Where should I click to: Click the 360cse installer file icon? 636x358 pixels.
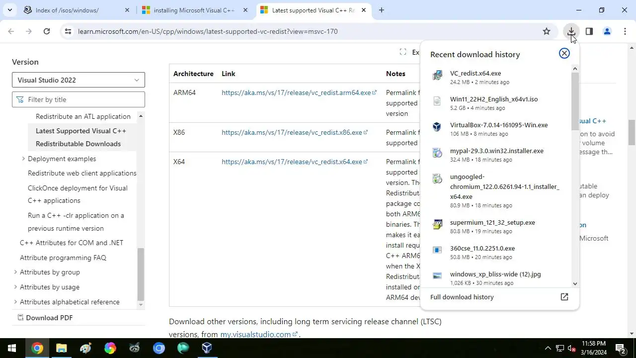point(437,251)
